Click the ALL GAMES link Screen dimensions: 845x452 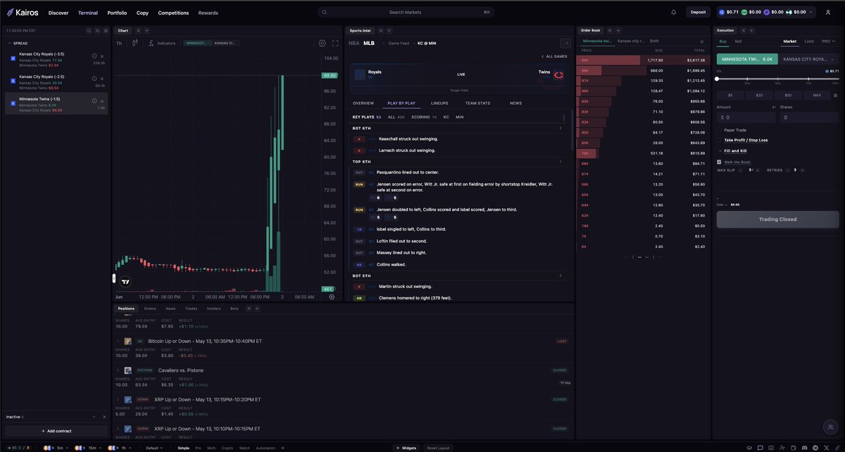[554, 56]
